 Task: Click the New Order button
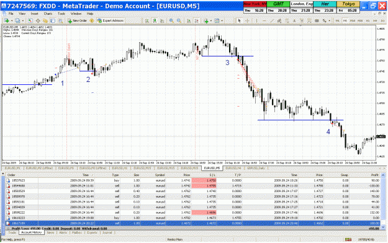click(x=77, y=20)
